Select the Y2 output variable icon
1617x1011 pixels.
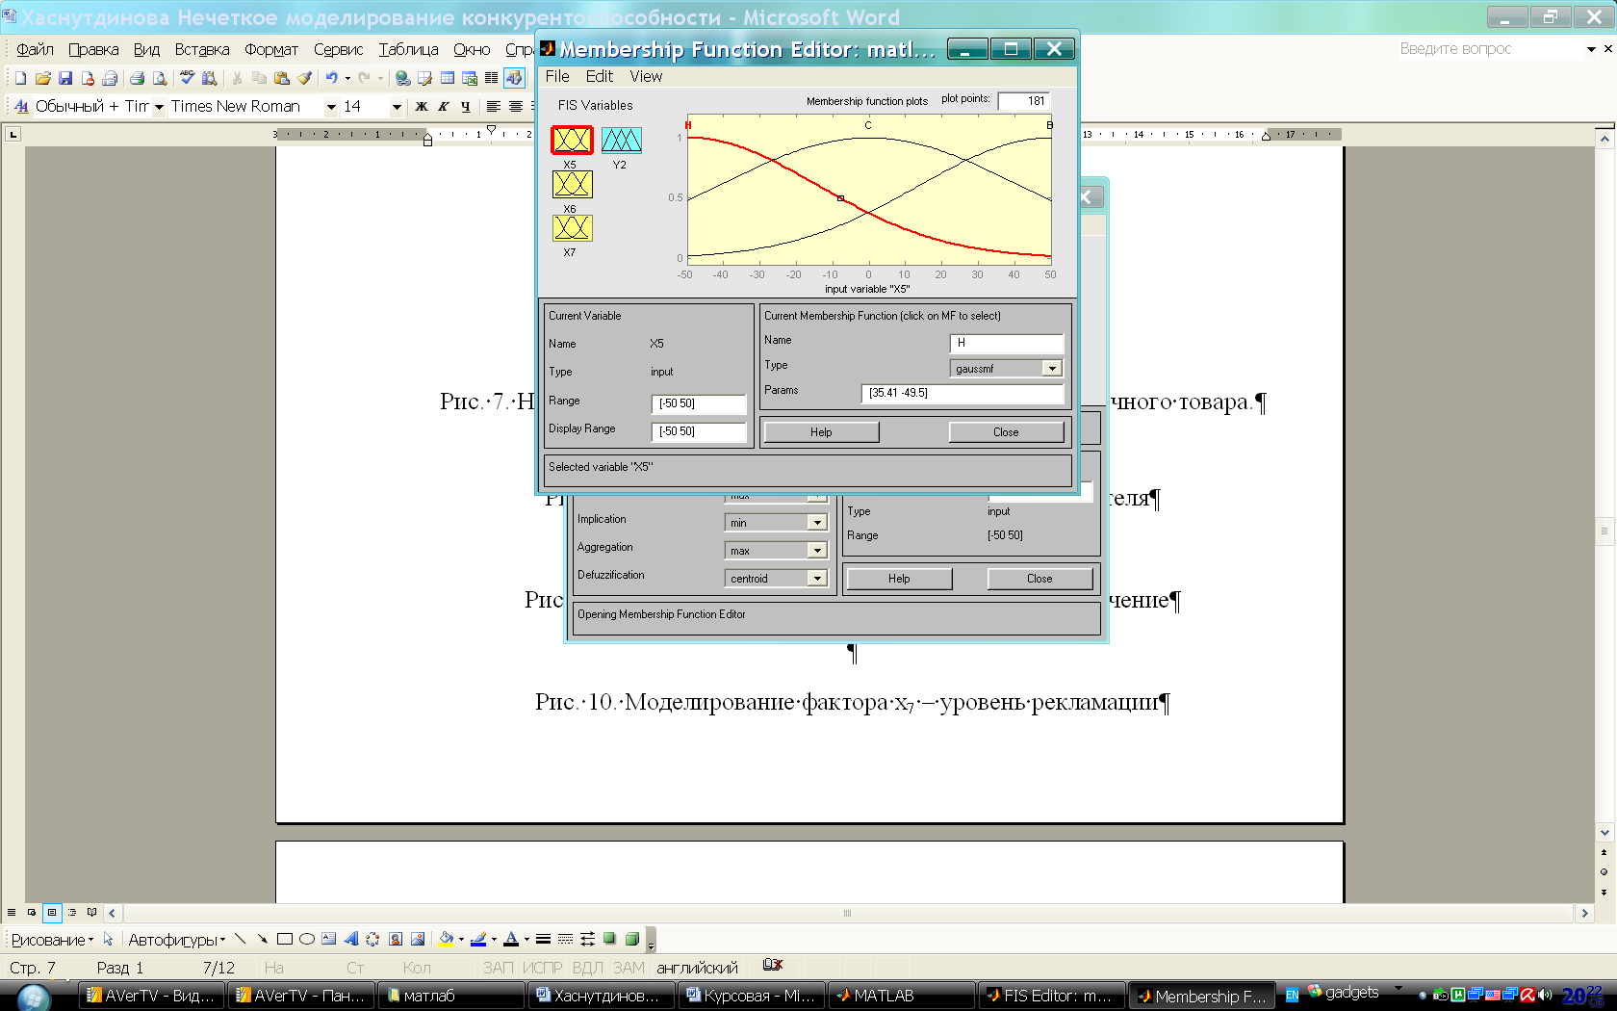(x=621, y=141)
